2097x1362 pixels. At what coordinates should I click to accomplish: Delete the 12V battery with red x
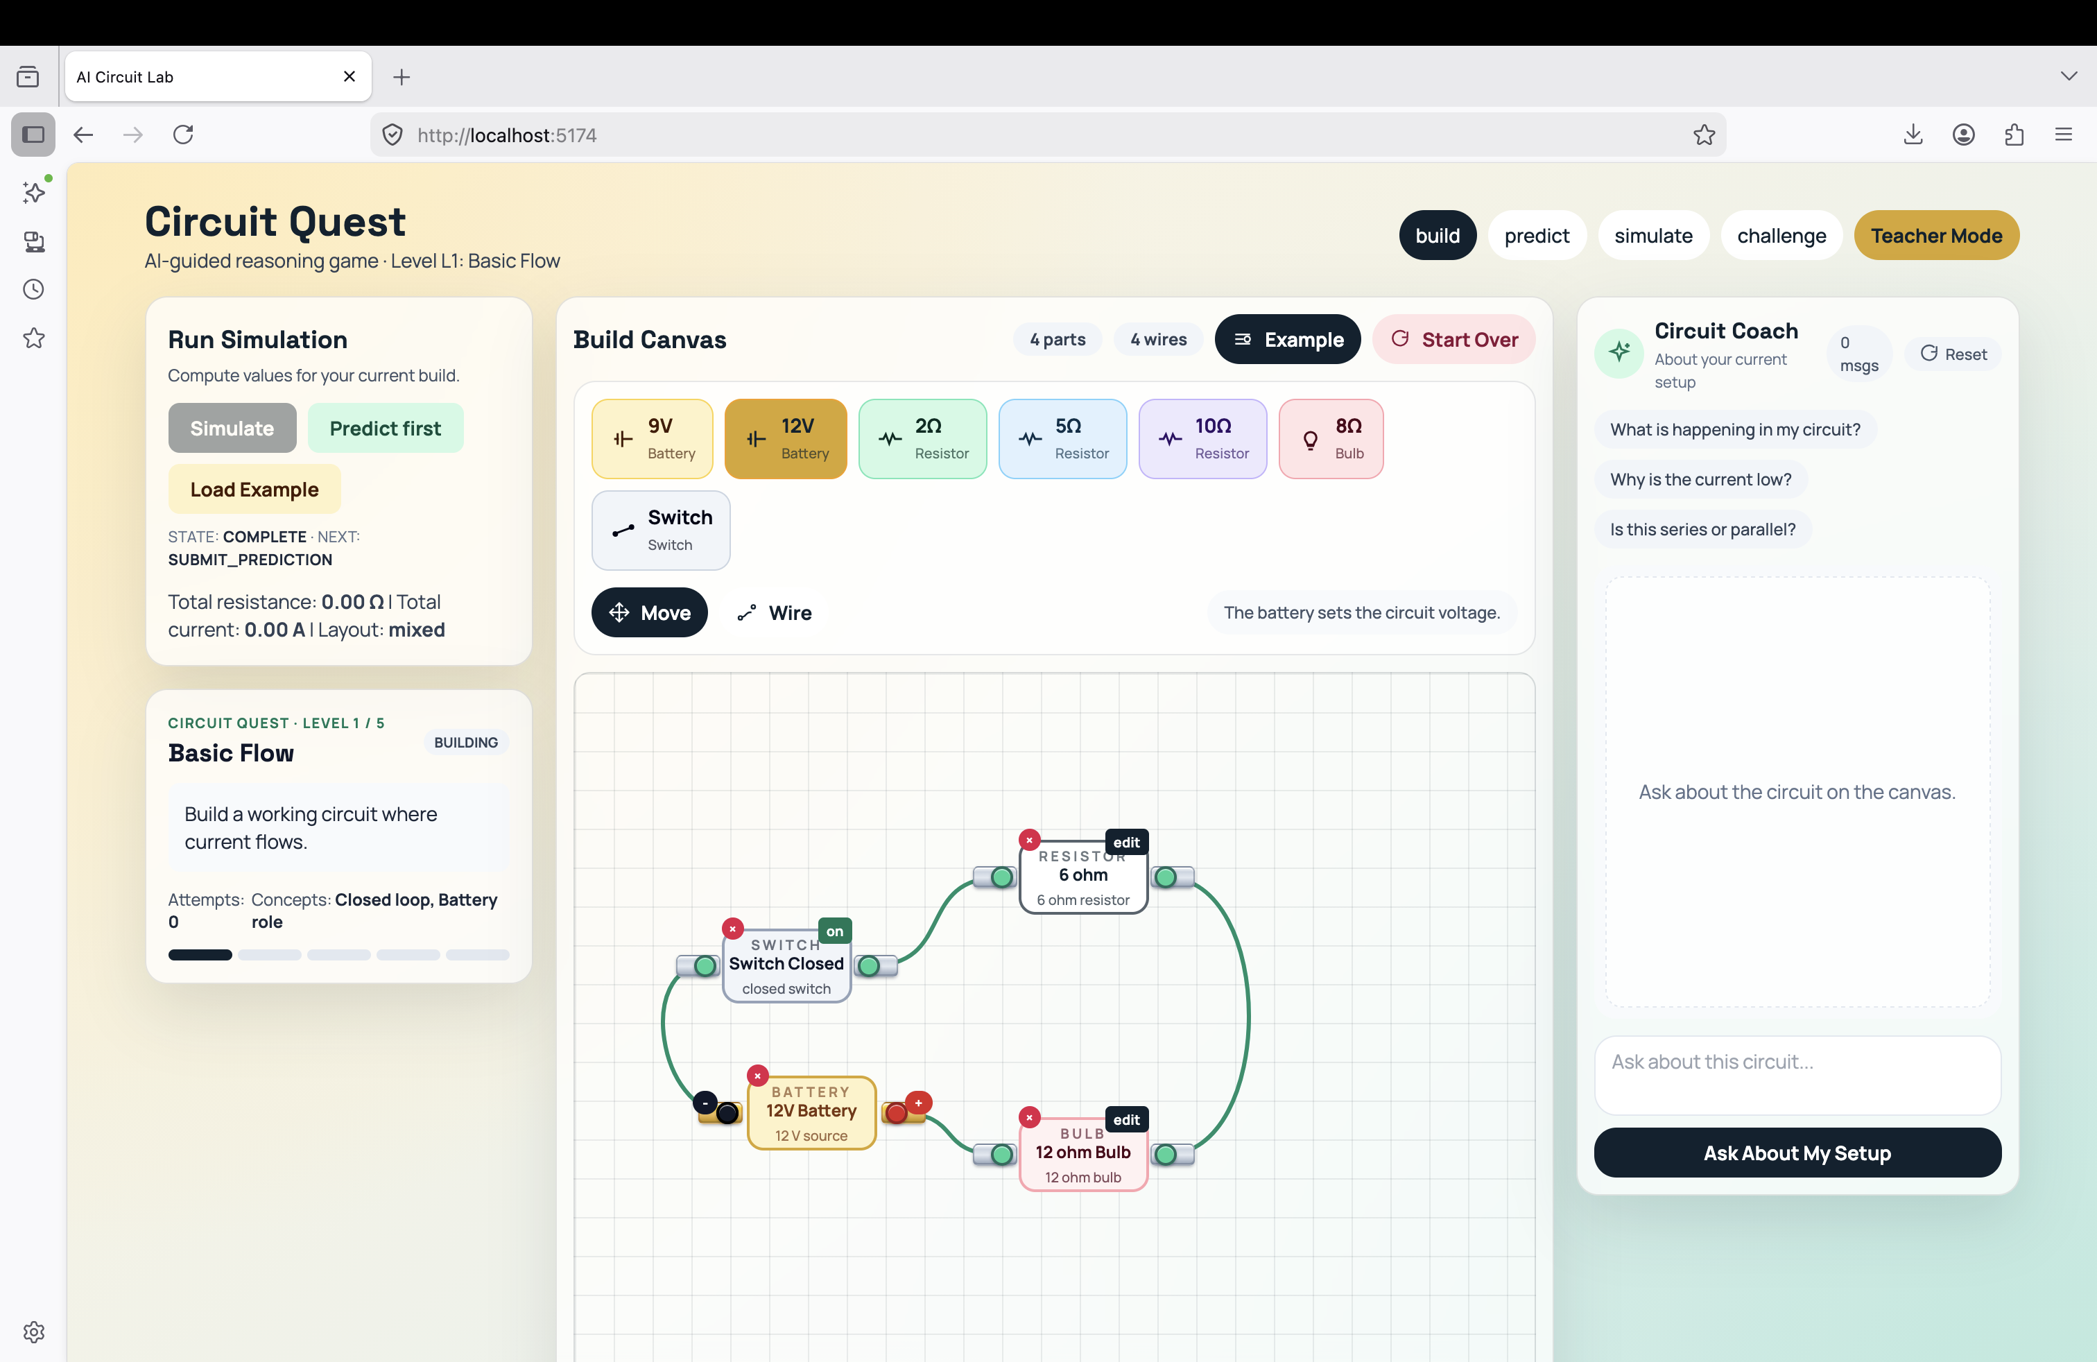click(757, 1076)
